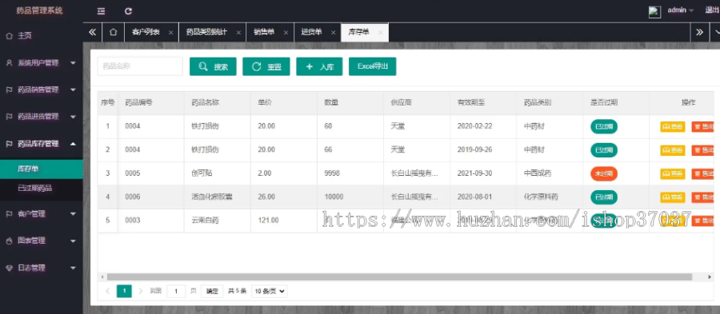Click the Excel导出 button
This screenshot has width=720, height=314.
click(372, 66)
